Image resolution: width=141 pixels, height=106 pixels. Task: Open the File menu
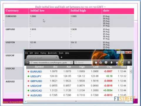[x=26, y=53]
